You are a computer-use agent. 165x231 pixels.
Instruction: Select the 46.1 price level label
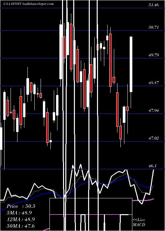(x=152, y=166)
